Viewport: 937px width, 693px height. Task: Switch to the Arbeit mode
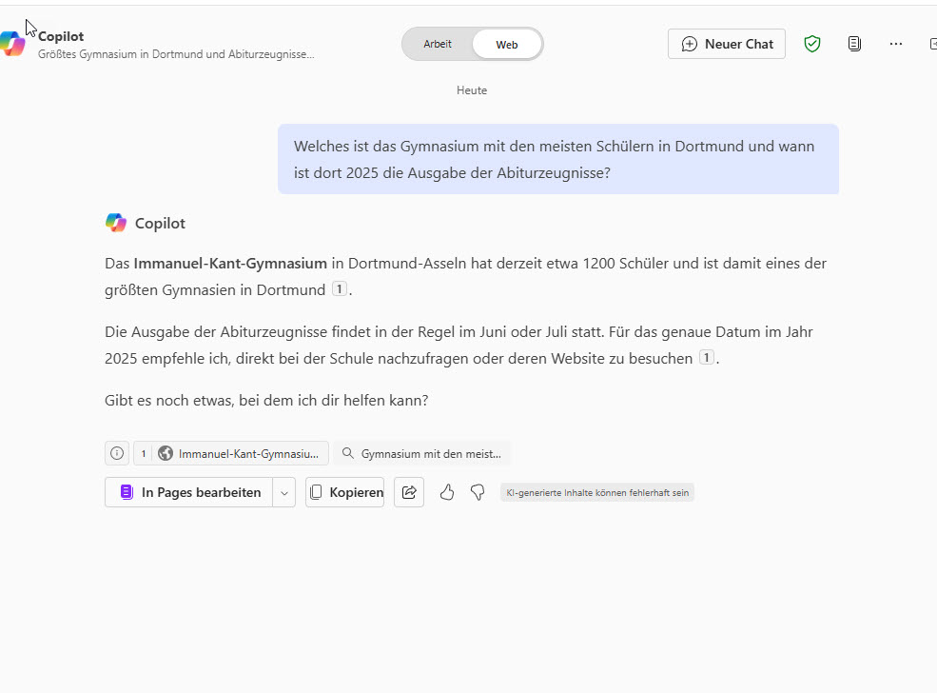(438, 44)
